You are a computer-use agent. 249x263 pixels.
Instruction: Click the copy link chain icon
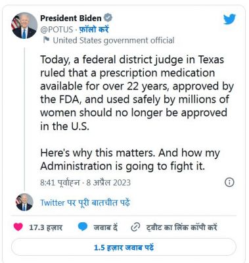point(135,227)
